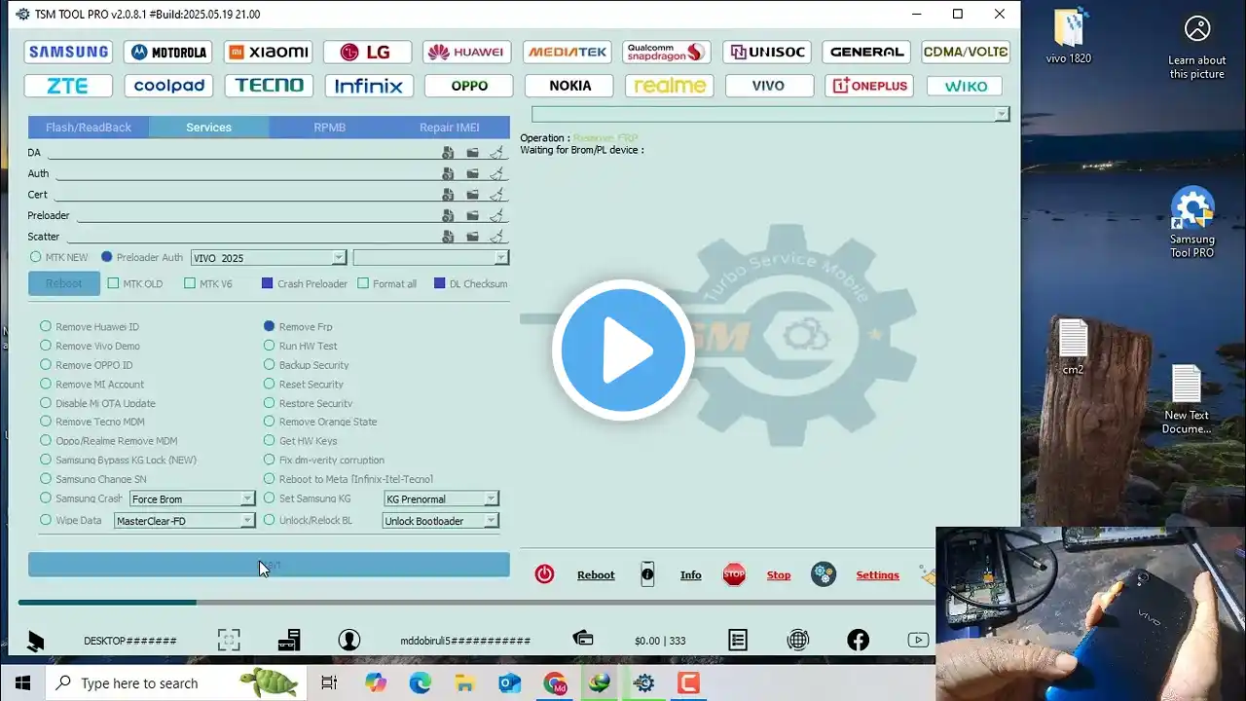Enable the MTK V6 checkbox
Viewport: 1246px width, 701px height.
(190, 283)
